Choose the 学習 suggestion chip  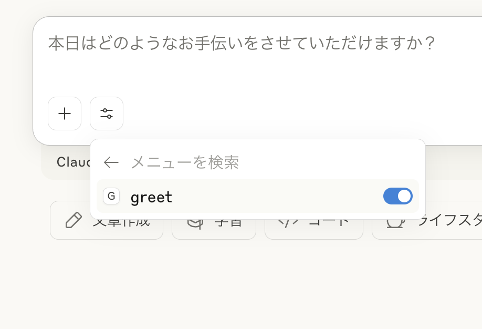214,229
